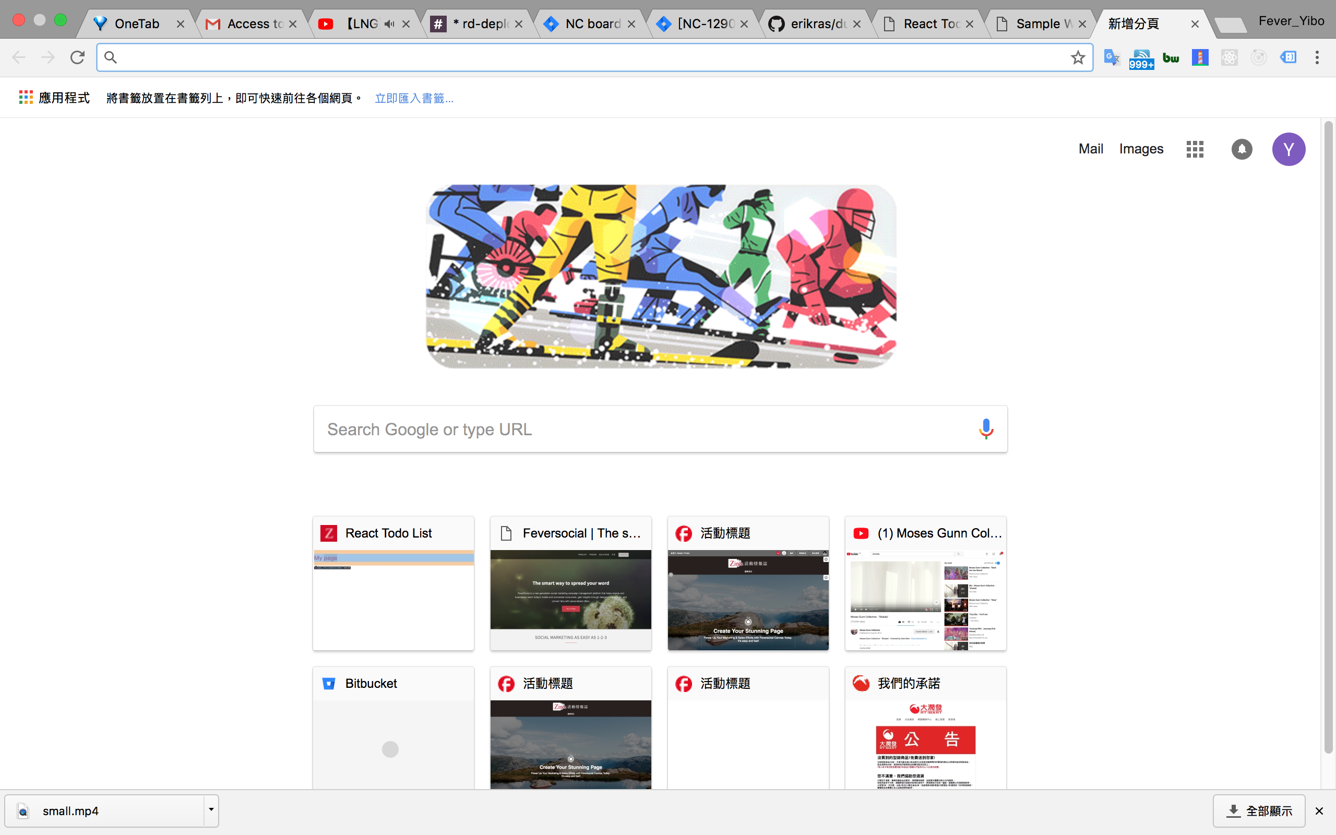Click the 全部顯示 show all downloads button

tap(1259, 810)
